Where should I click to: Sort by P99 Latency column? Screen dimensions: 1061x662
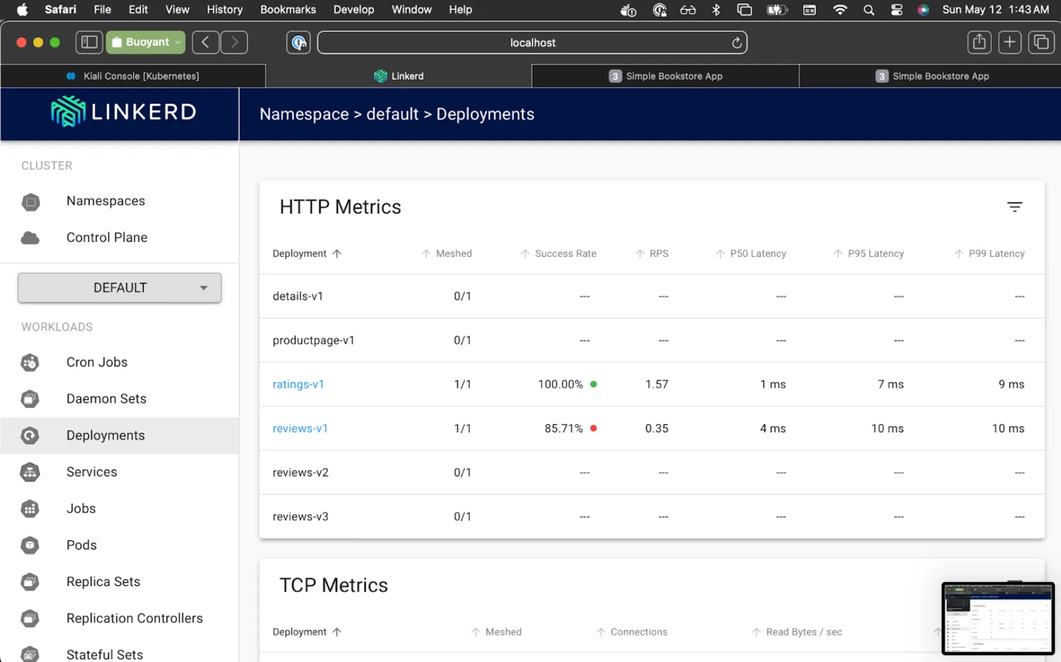(989, 254)
